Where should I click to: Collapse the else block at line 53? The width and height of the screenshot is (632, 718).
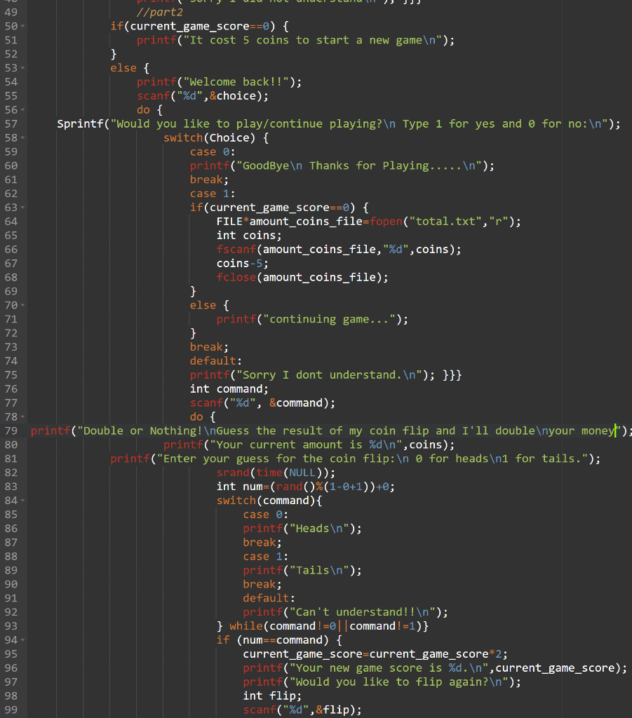tap(23, 68)
